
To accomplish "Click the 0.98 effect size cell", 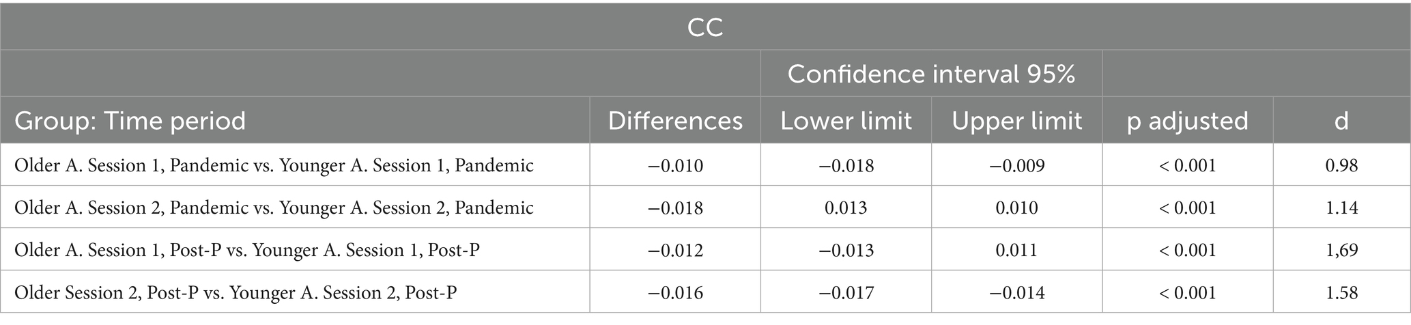I will (1341, 165).
